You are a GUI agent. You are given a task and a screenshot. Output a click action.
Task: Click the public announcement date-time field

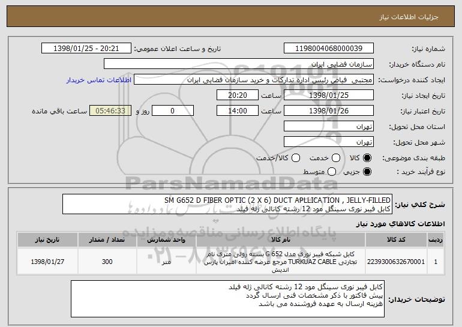(86, 49)
